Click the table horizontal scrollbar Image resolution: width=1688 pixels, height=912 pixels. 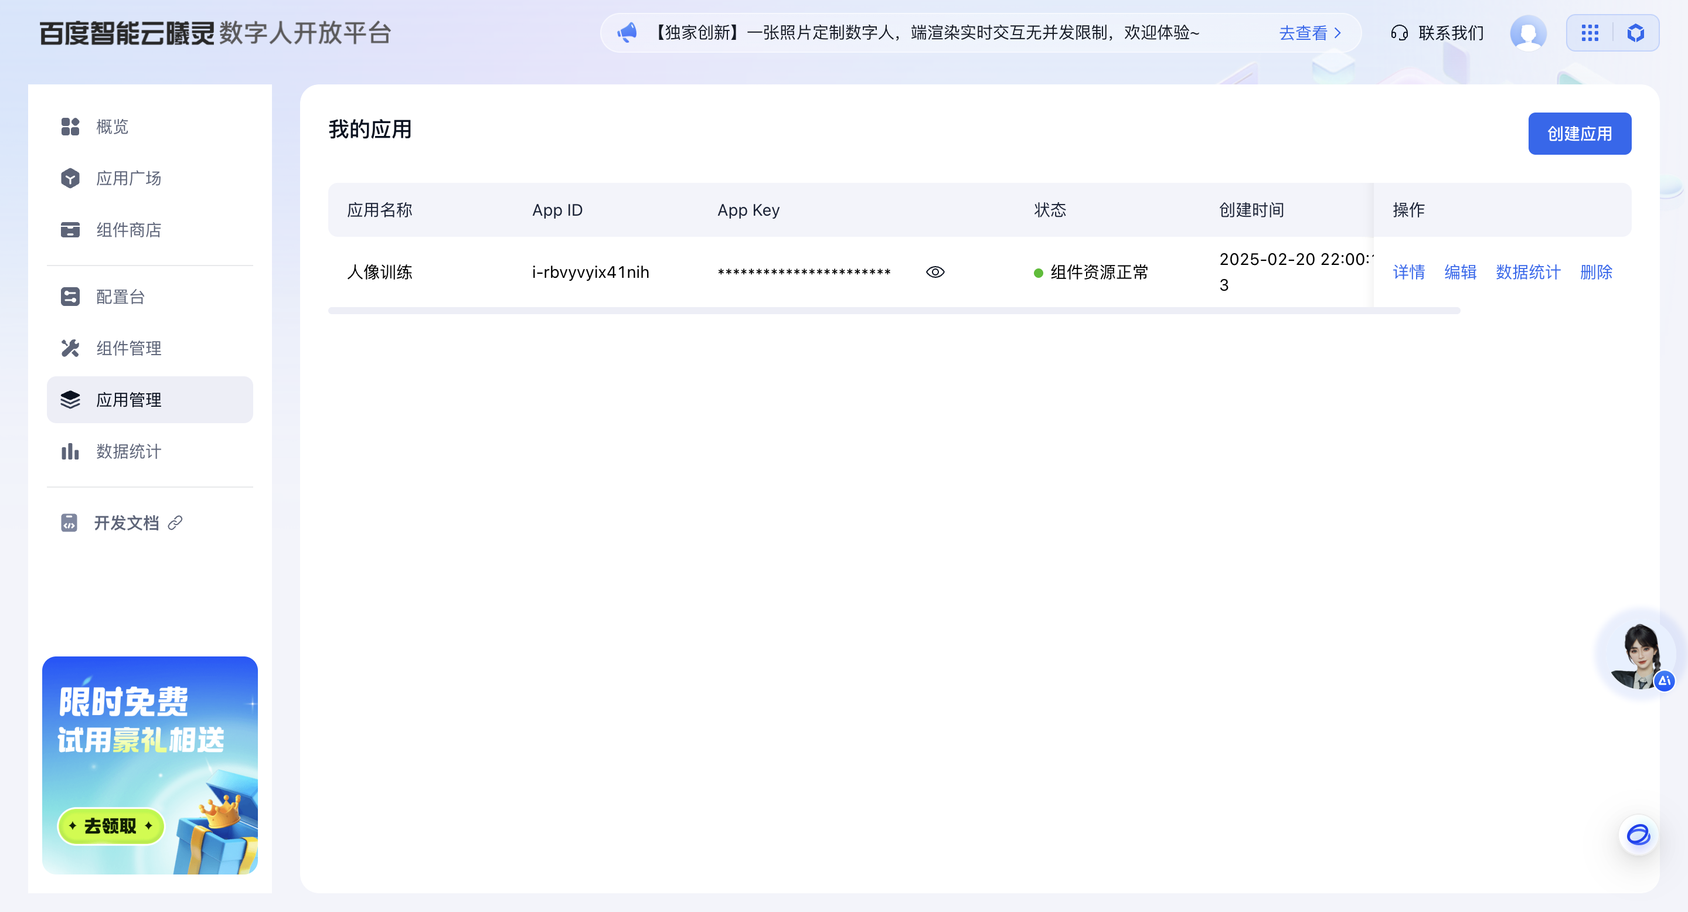(x=894, y=311)
